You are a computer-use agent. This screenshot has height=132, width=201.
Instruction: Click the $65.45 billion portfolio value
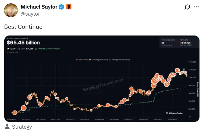(23, 43)
